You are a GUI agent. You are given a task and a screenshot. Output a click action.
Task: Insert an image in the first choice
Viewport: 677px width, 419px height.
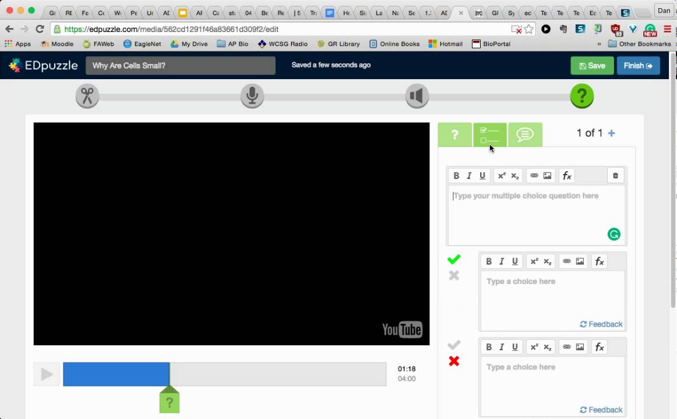tap(580, 261)
